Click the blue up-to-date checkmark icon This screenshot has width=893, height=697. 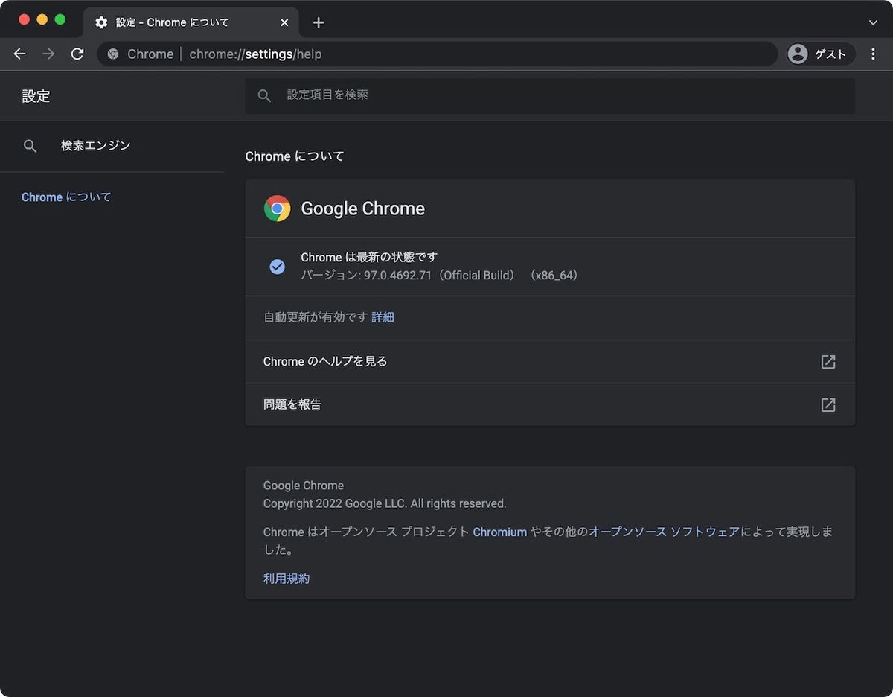(x=277, y=267)
